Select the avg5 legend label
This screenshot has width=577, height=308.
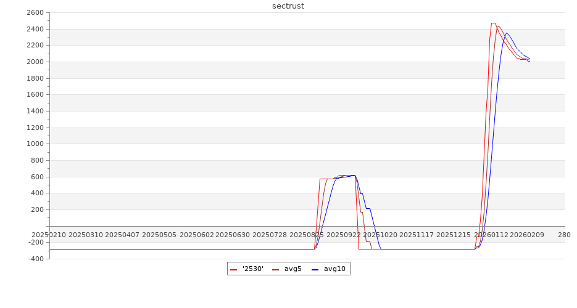293,269
